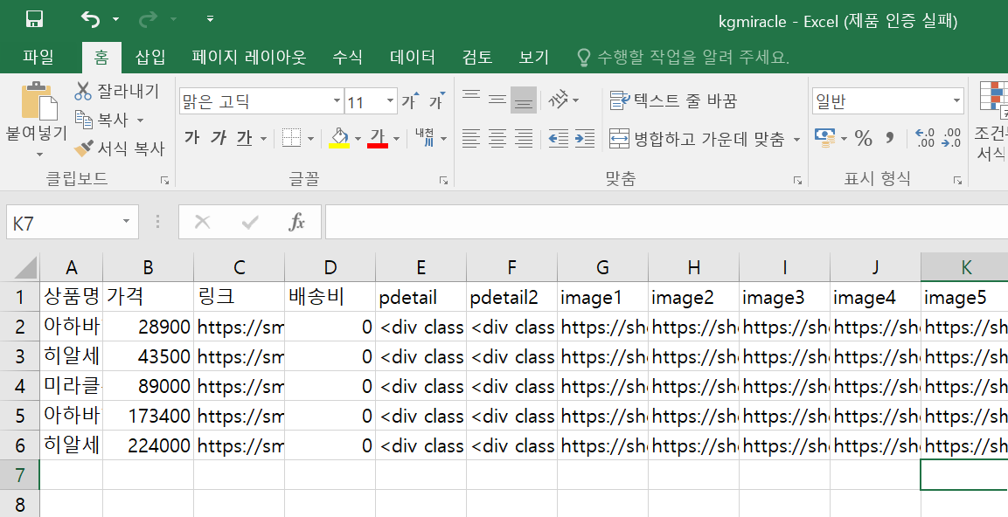Toggle italic formatting (slanted 가)
The image size is (1008, 517).
coord(218,138)
